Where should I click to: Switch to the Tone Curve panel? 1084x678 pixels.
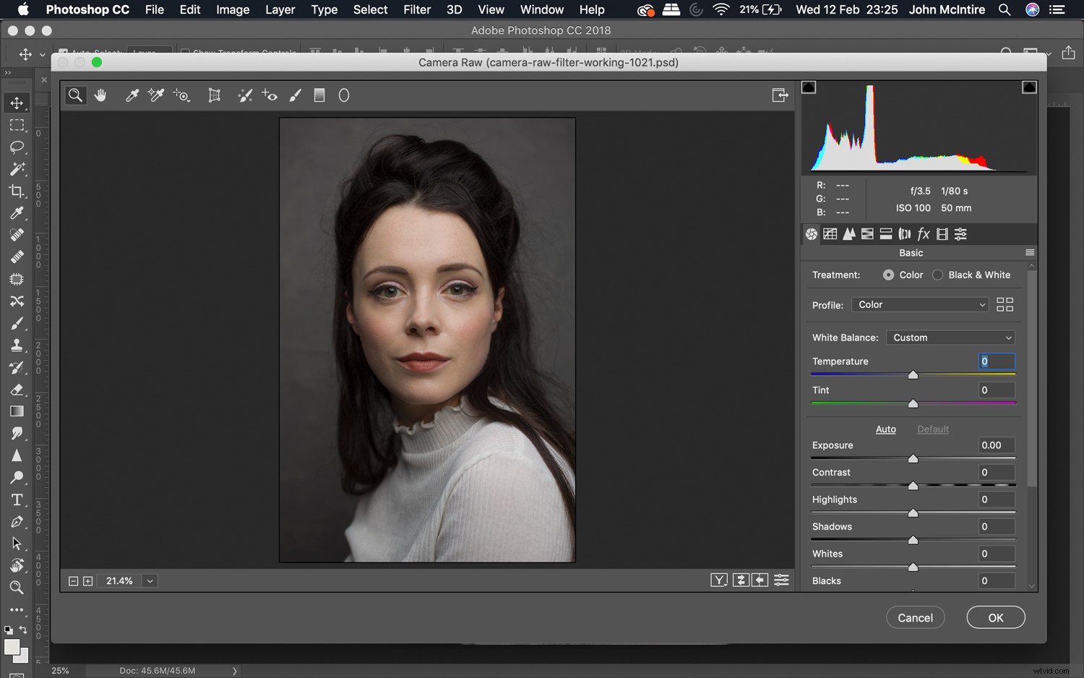click(830, 233)
